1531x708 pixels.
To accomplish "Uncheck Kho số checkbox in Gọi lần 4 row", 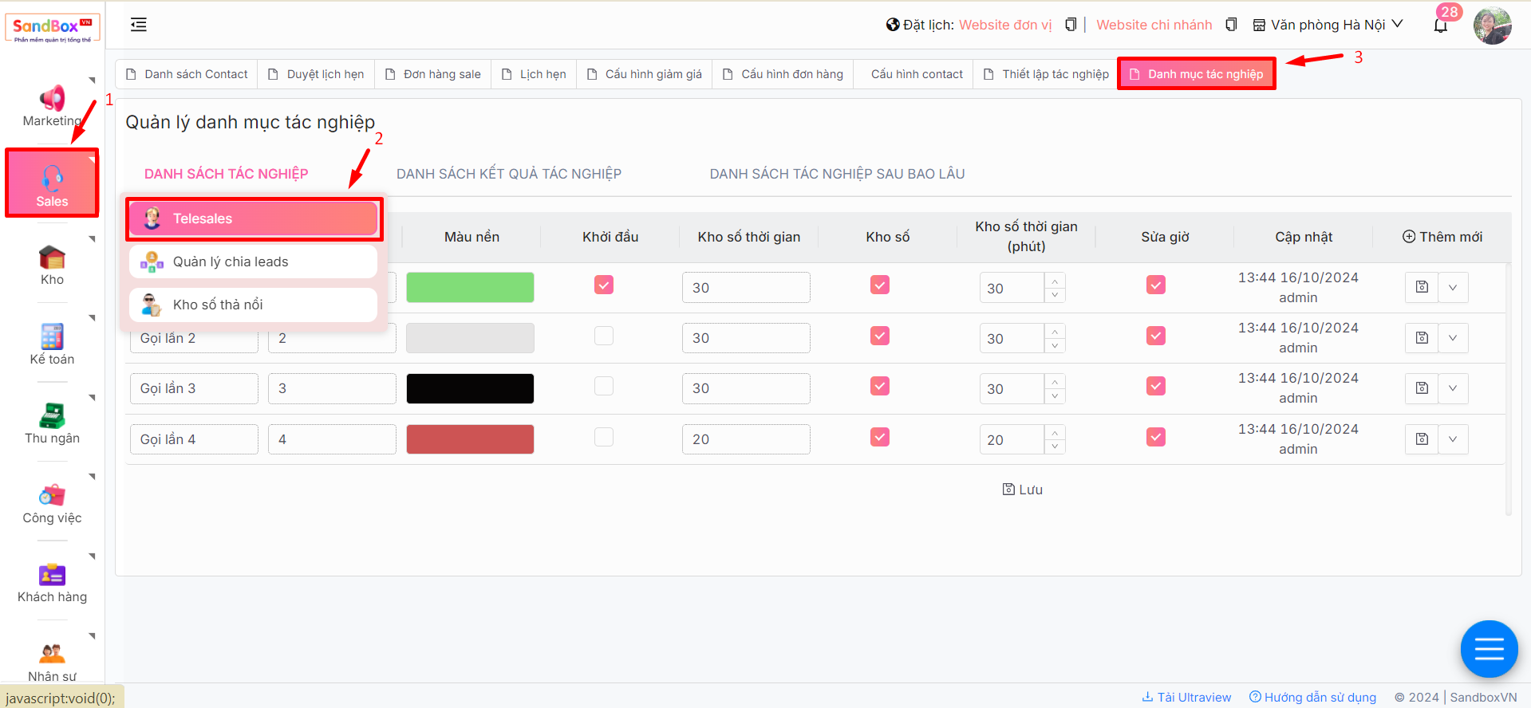I will [879, 437].
